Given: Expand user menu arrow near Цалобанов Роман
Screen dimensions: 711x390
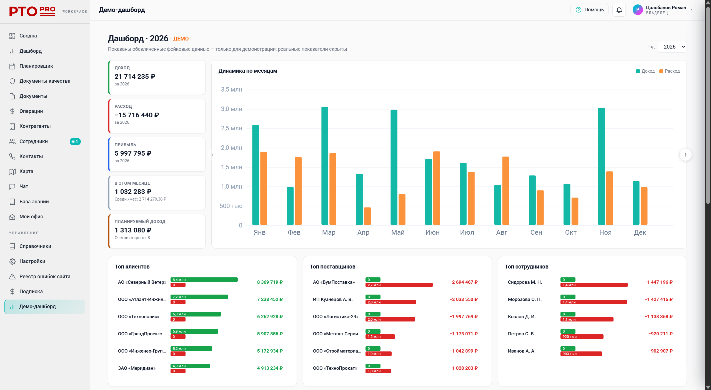Looking at the screenshot, I should (691, 10).
